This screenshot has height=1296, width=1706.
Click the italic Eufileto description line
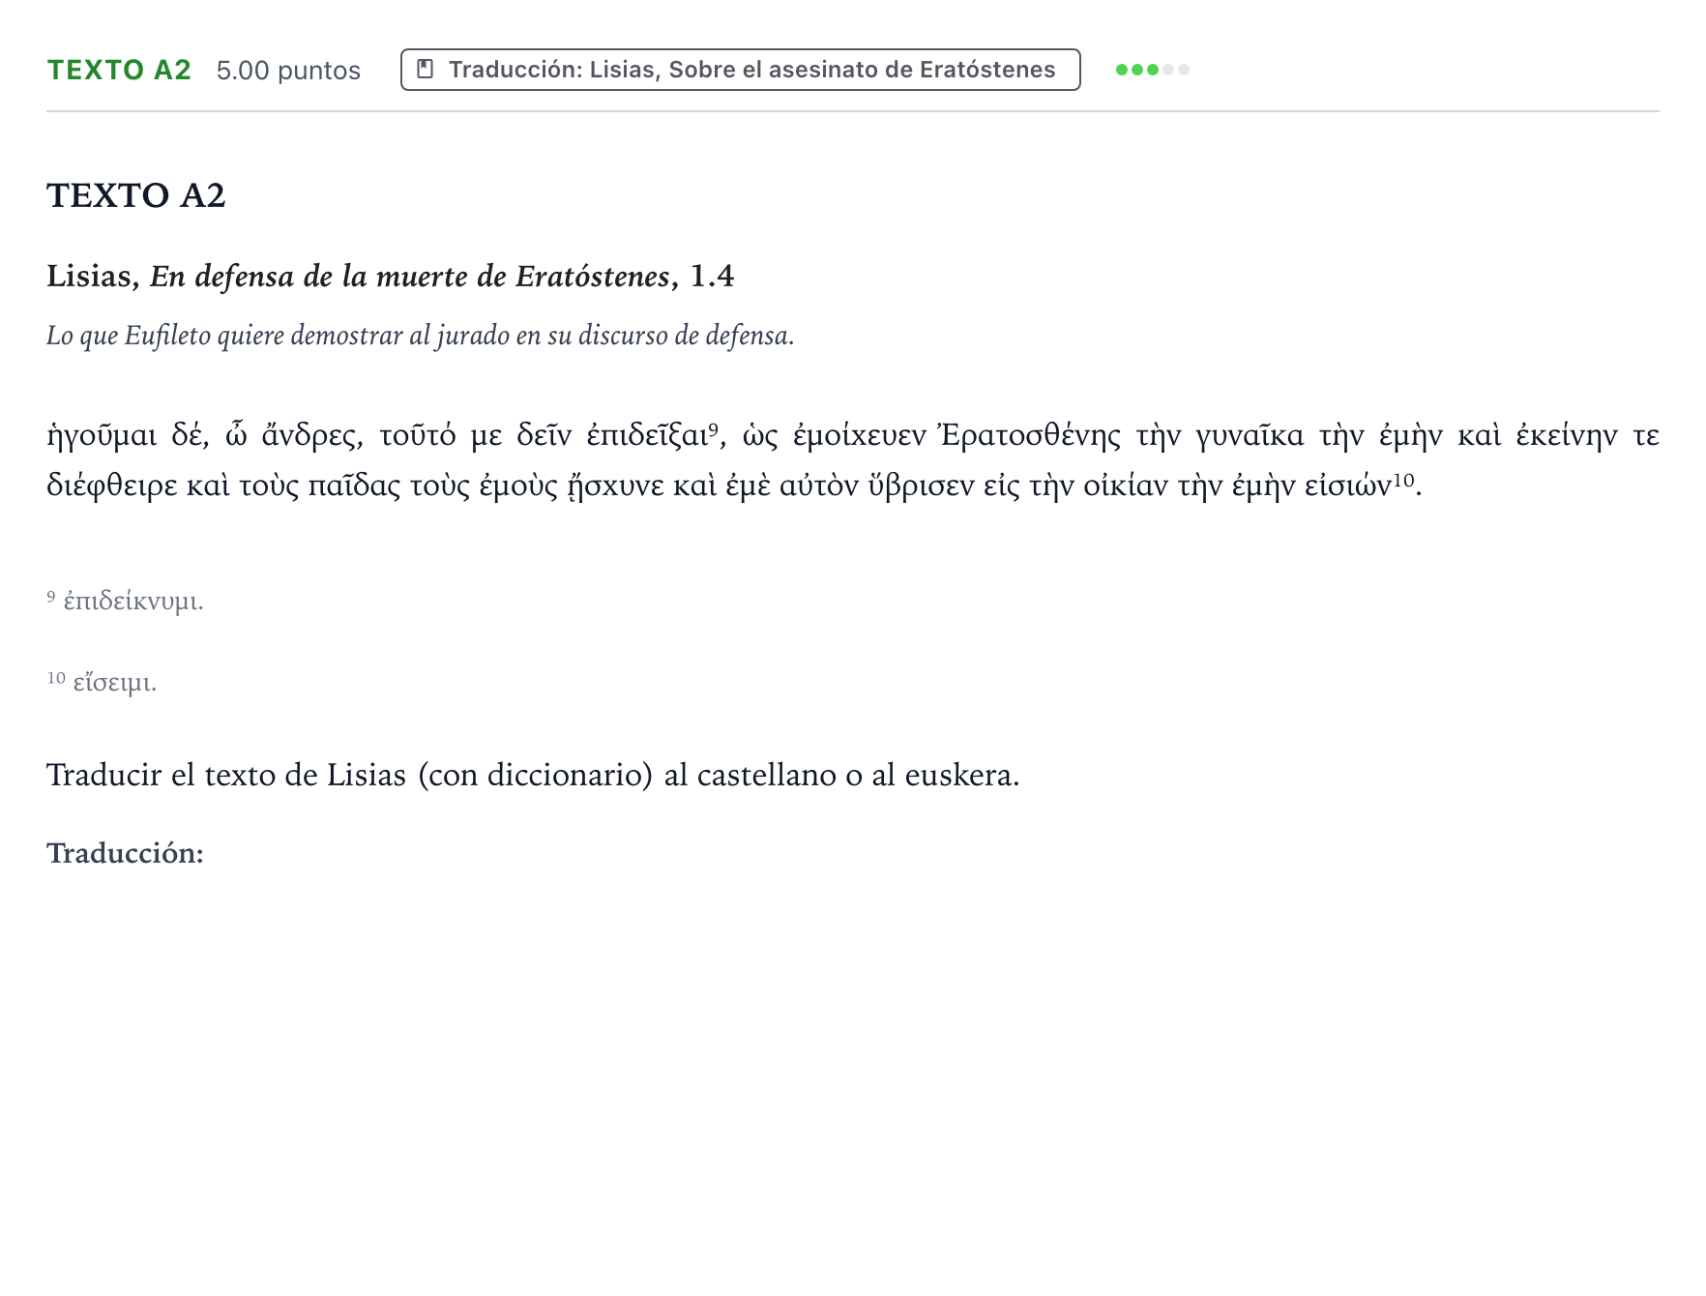tap(421, 336)
